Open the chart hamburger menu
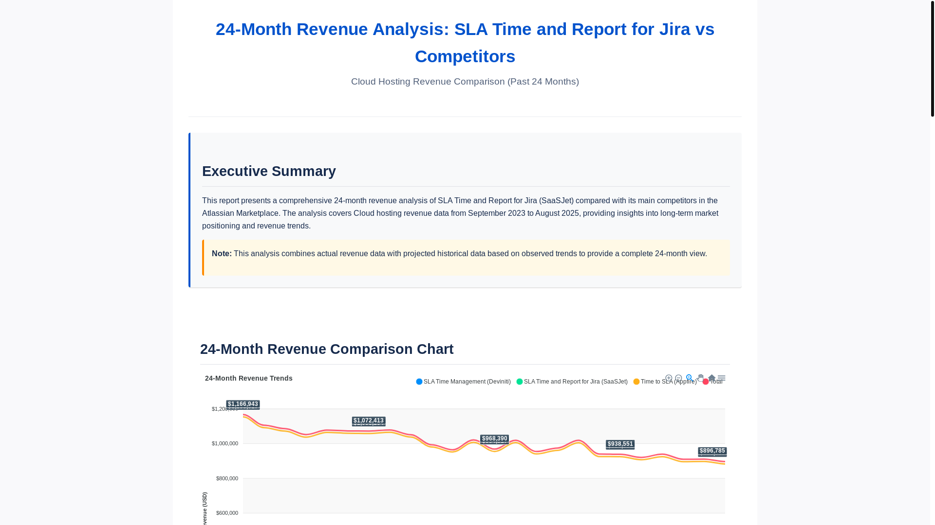 click(722, 378)
